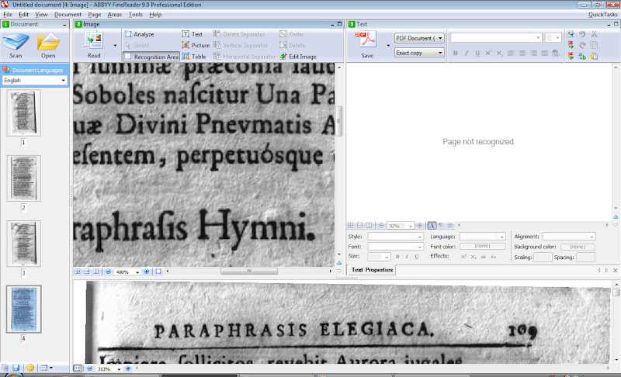Select page 2 thumbnail
Screen dimensions: 621x377
pos(23,178)
